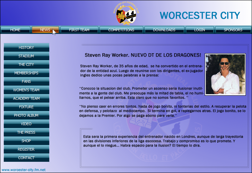Open THE PRESS section
Image resolution: width=252 pixels, height=173 pixels.
[27, 132]
